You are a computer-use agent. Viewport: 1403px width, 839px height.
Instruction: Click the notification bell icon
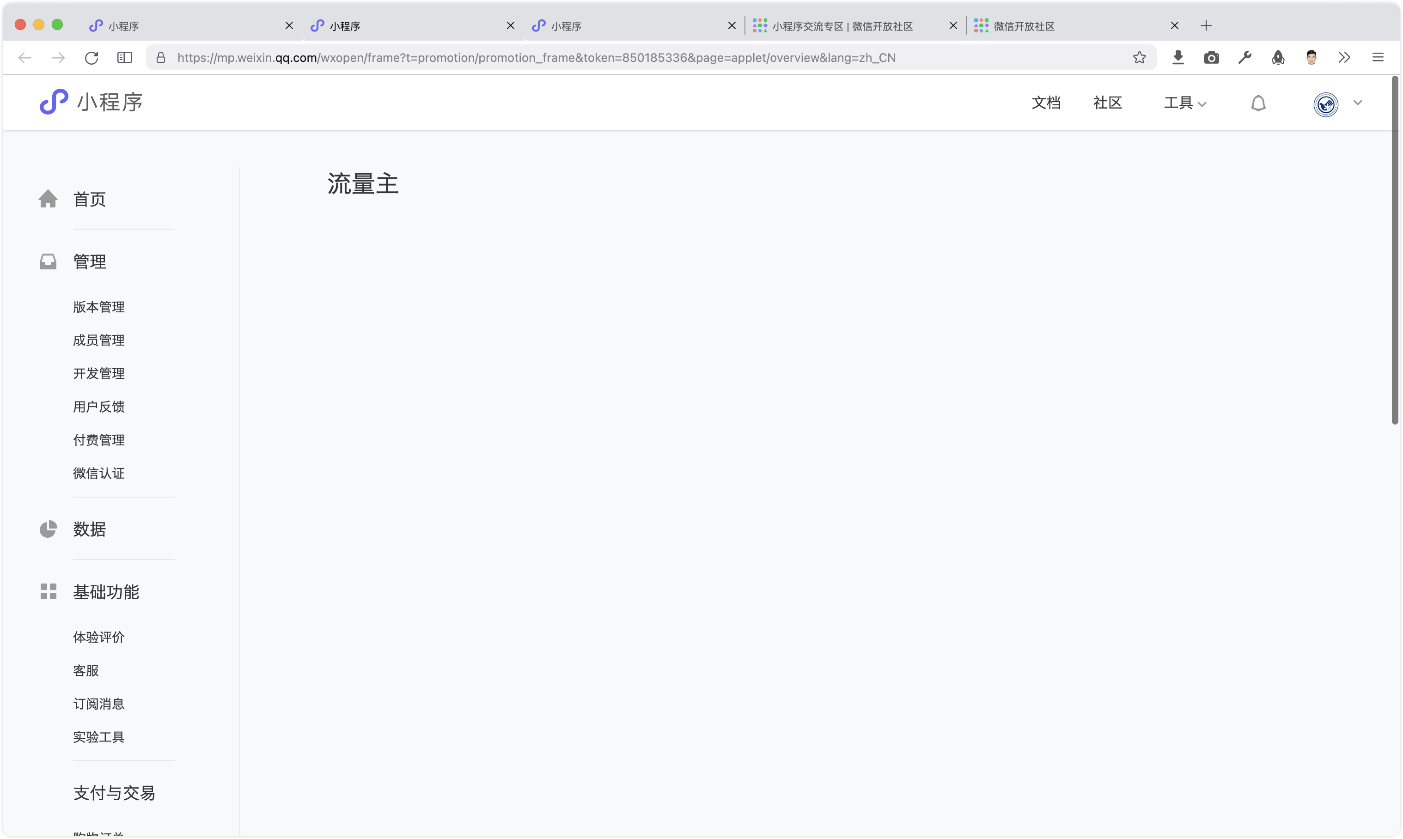[x=1258, y=103]
